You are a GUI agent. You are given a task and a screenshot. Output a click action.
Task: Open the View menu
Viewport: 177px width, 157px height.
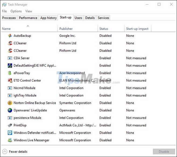(29, 11)
